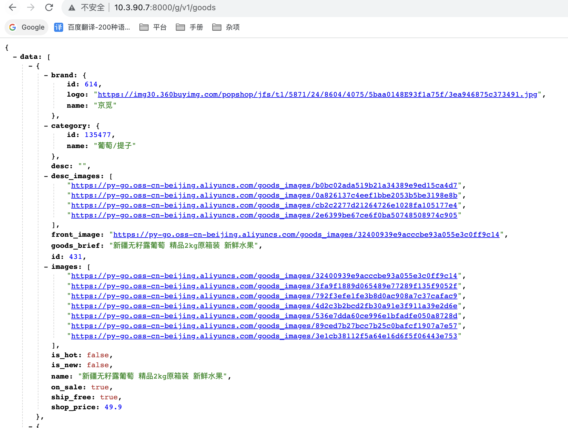Image resolution: width=568 pixels, height=428 pixels.
Task: Open desc_images link ending b0bc02ada519b21a34389e9ed15ca4d7
Action: 264,186
